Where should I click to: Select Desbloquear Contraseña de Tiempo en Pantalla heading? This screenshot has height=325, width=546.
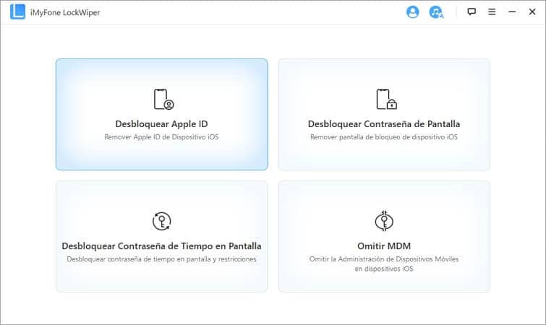click(161, 246)
